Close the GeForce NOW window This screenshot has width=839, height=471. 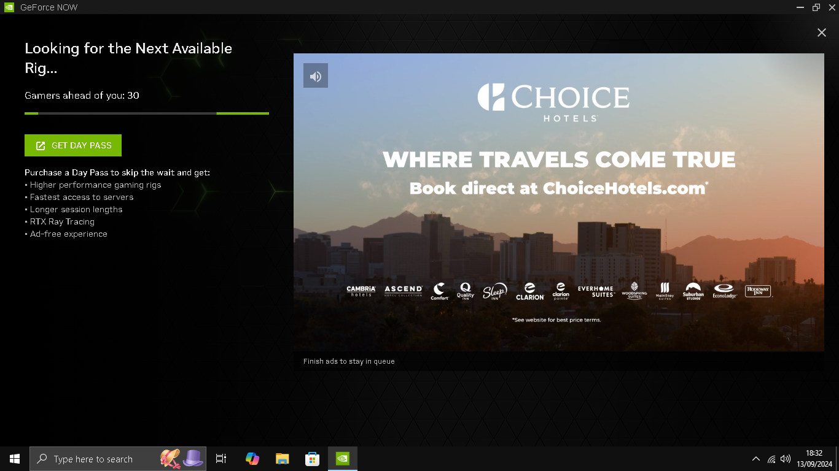click(832, 7)
